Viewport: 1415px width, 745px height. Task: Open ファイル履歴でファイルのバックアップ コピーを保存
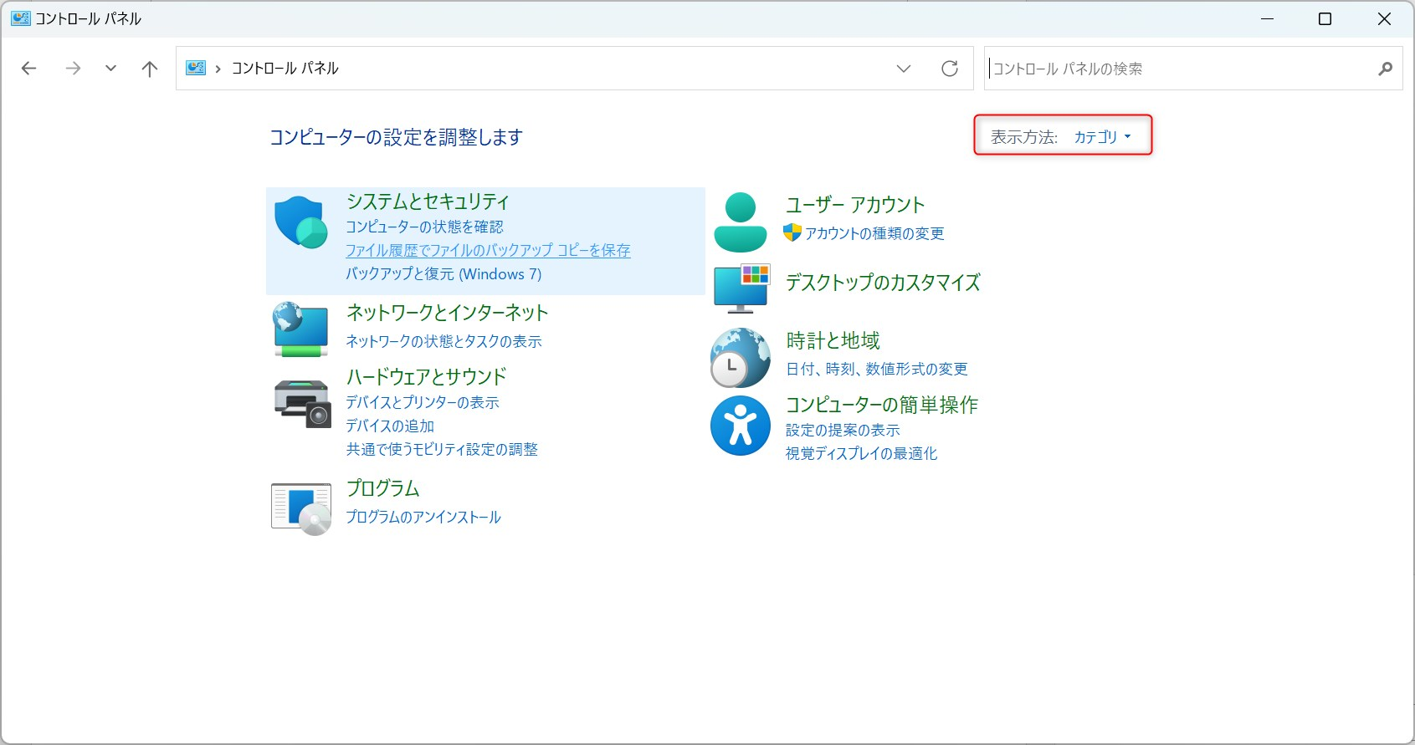488,250
